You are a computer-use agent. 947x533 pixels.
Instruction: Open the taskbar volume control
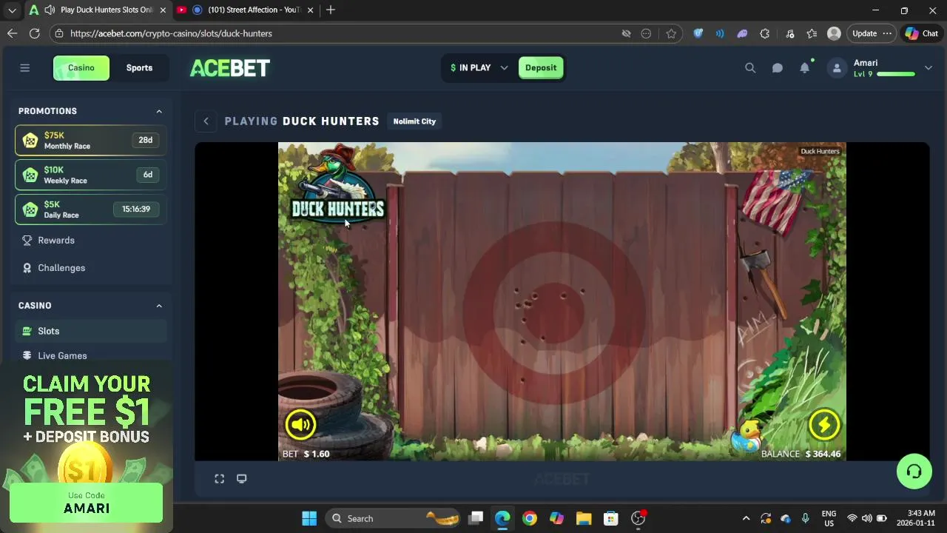[866, 518]
